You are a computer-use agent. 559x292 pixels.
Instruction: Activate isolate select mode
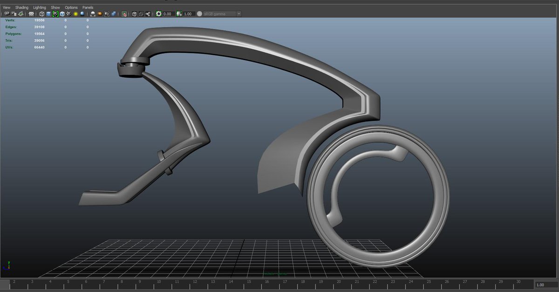click(x=124, y=14)
